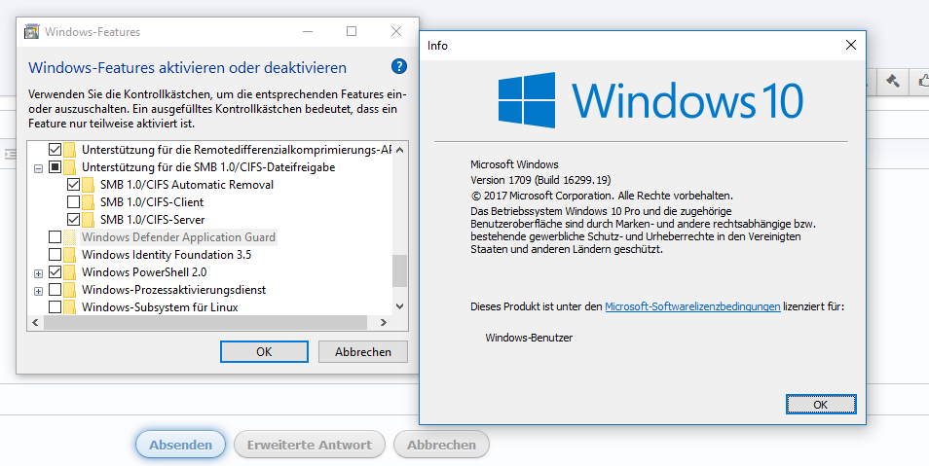Click the 'Version 1709 (Build 16299.19)' text

tap(540, 179)
